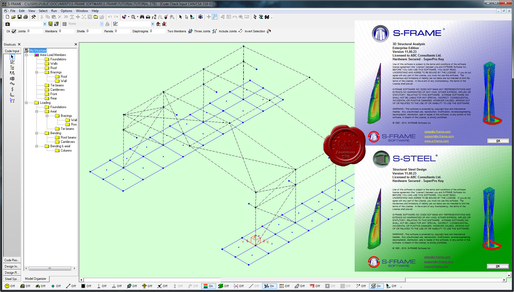Click the eye visibility icon in toolbar
Image resolution: width=514 pixels, height=292 pixels.
click(x=200, y=17)
